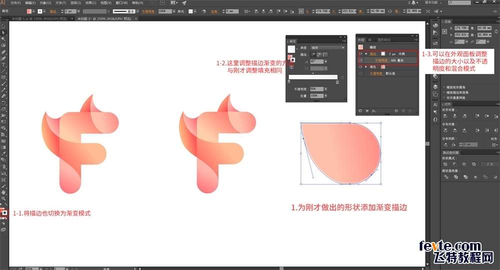Screen dimensions: 500x270
Task: Click the stroke color swatch in Appearance panel
Action: click(x=383, y=54)
